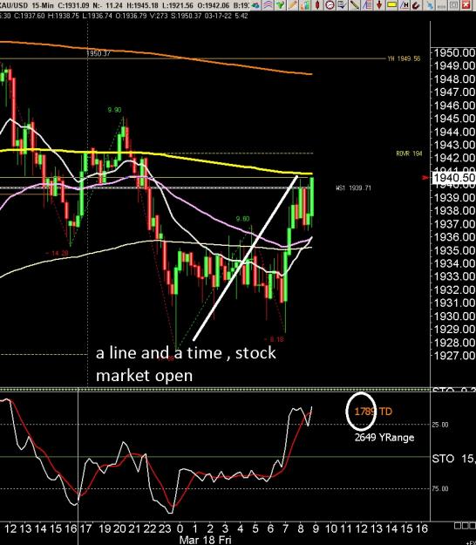This screenshot has height=545, width=476.
Task: Toggle the red magnet snap icon
Action: [x=416, y=5]
